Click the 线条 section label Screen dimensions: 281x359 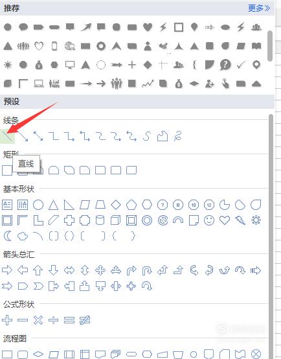coord(11,120)
